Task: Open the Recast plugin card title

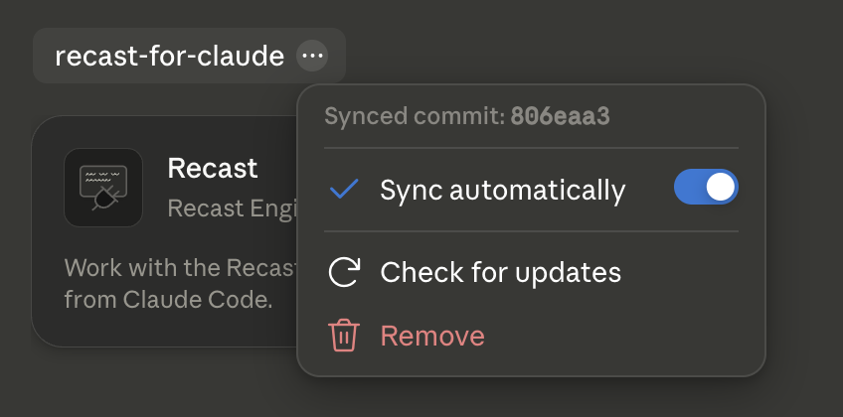Action: point(213,168)
